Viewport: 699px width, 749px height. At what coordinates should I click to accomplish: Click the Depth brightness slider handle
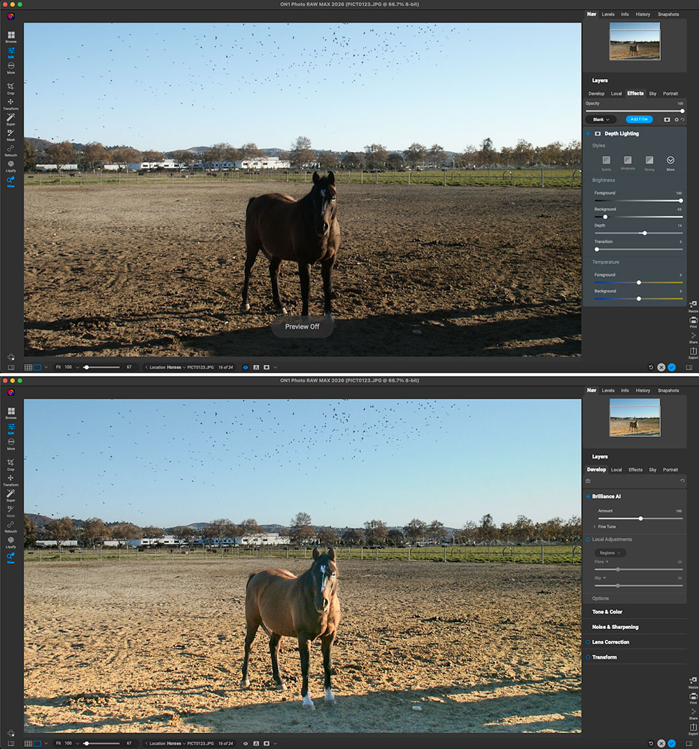(x=645, y=233)
